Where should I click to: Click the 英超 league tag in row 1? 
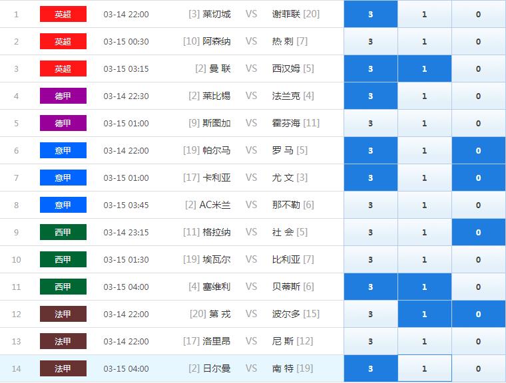63,14
